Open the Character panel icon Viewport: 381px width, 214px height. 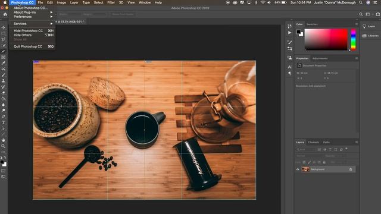pos(290,67)
